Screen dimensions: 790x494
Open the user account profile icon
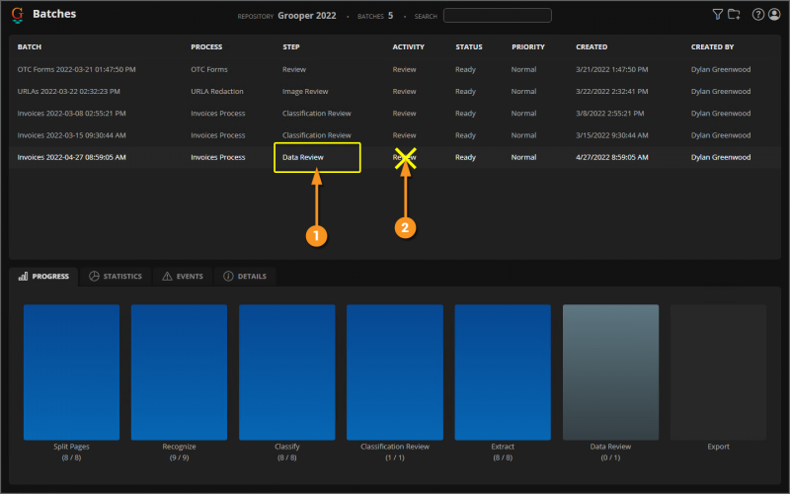click(774, 15)
